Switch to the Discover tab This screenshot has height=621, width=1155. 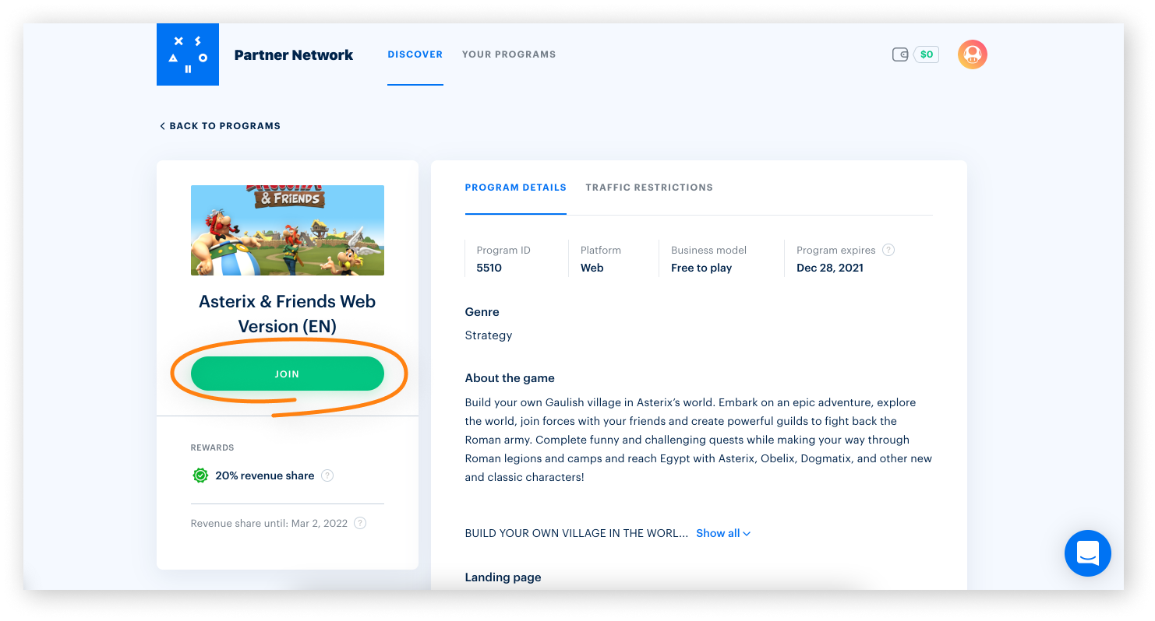415,54
